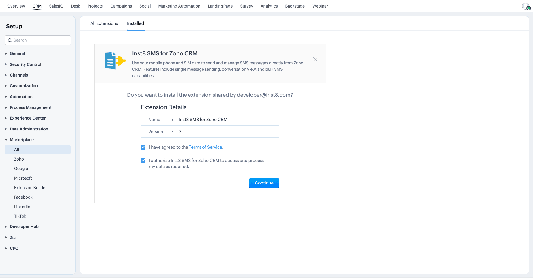
Task: Toggle the Terms of Service agreement checkbox
Action: coord(143,147)
